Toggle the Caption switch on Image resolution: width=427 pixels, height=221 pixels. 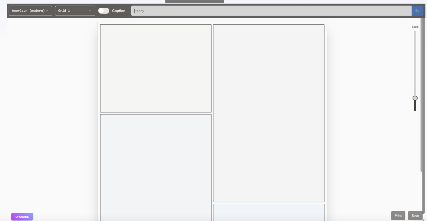[x=104, y=11]
